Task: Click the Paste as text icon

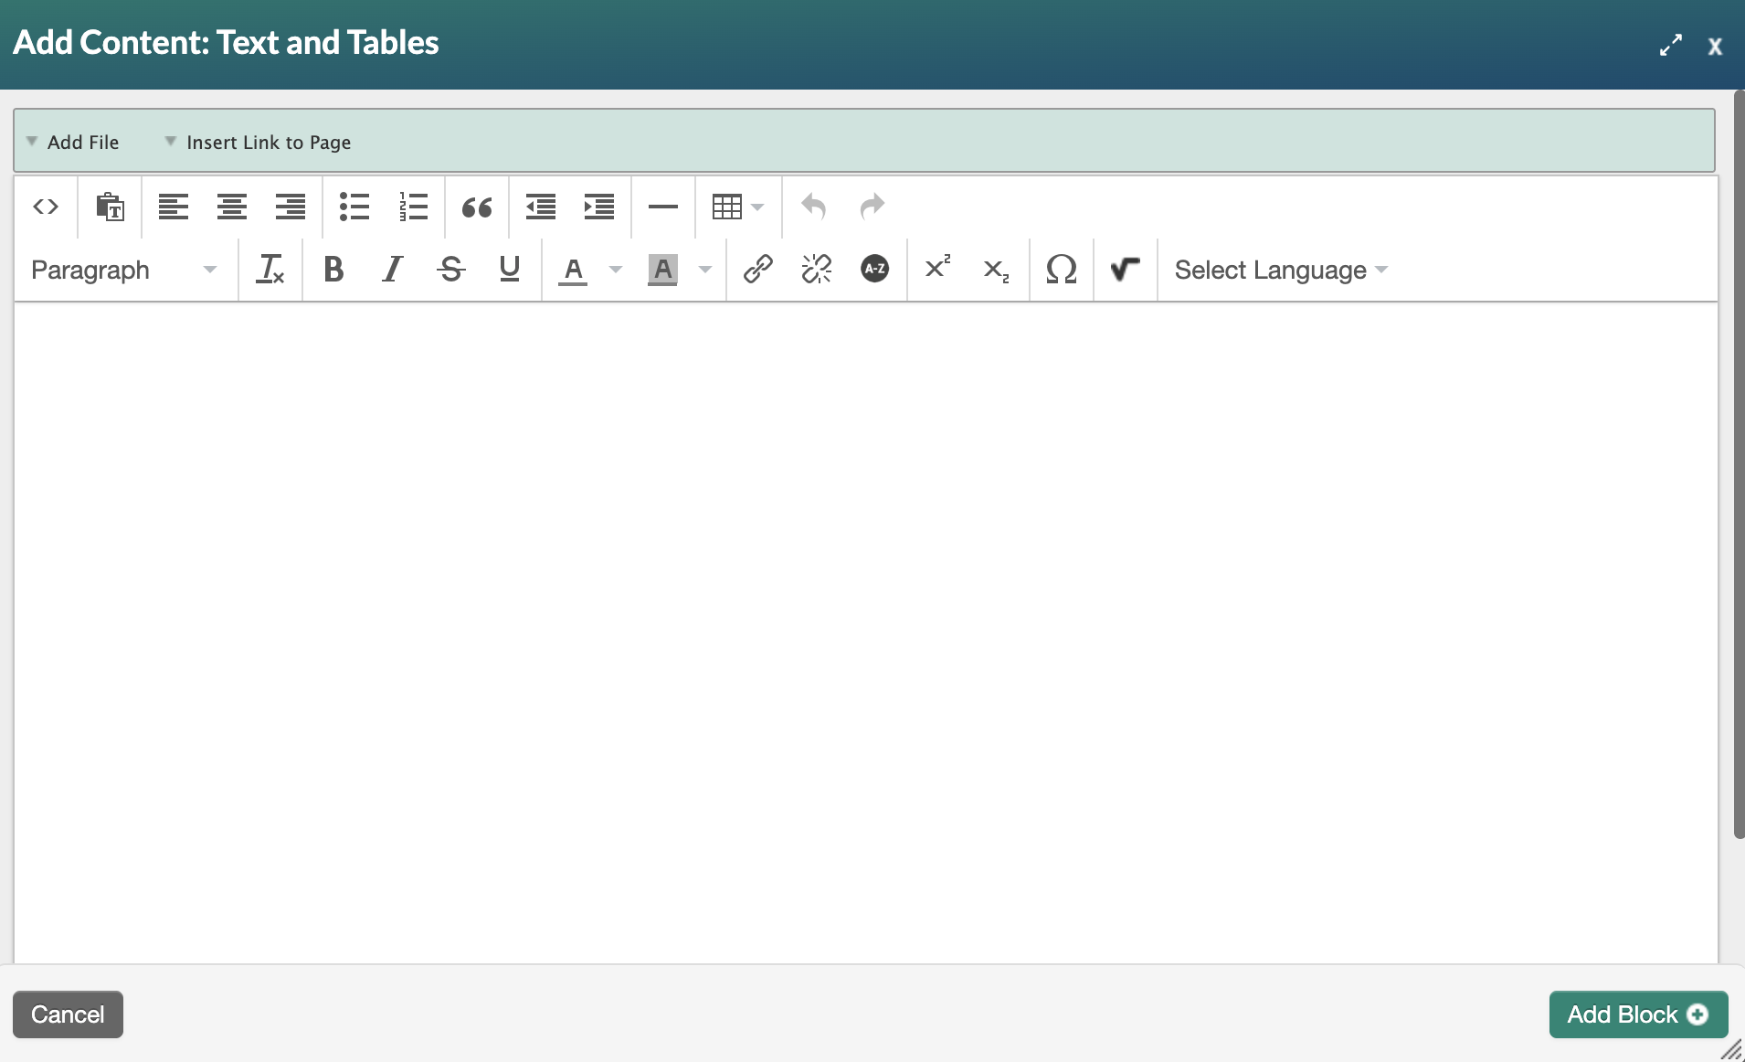Action: tap(111, 207)
